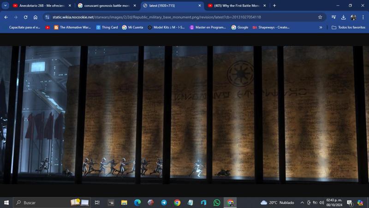Switch to coruscant geonosis battle tab
The image size is (369, 208).
107,6
